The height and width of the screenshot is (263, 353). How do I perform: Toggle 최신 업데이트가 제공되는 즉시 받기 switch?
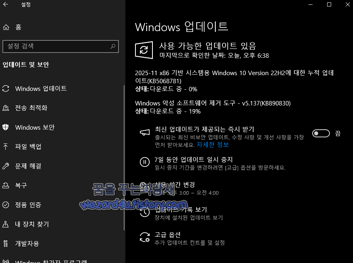pyautogui.click(x=321, y=133)
